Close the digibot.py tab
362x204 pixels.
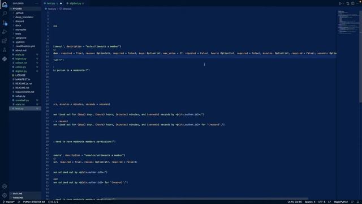pos(83,3)
